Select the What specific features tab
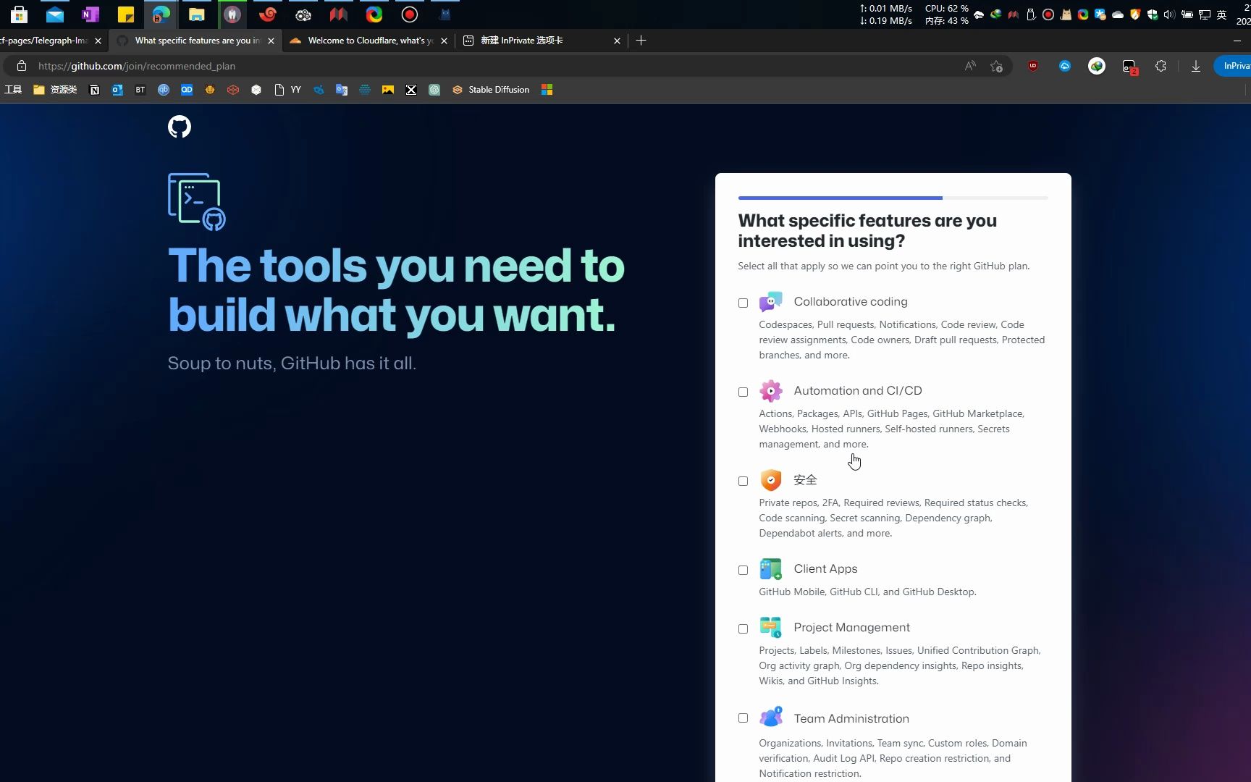This screenshot has height=782, width=1251. [x=195, y=41]
